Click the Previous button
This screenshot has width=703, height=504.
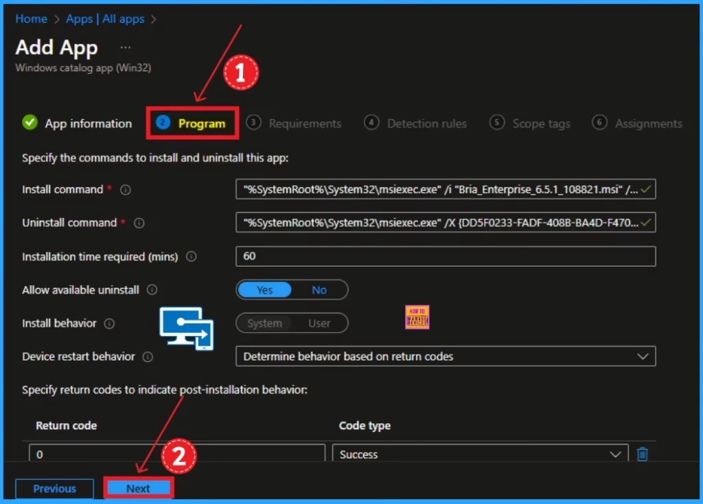click(54, 488)
